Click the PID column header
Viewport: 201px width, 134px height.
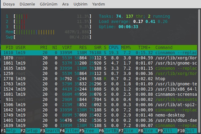[x=9, y=47]
